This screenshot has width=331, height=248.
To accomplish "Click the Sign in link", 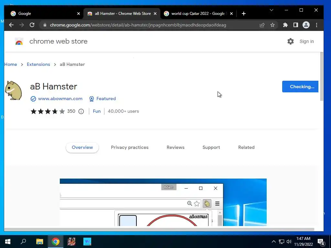I will tap(306, 41).
